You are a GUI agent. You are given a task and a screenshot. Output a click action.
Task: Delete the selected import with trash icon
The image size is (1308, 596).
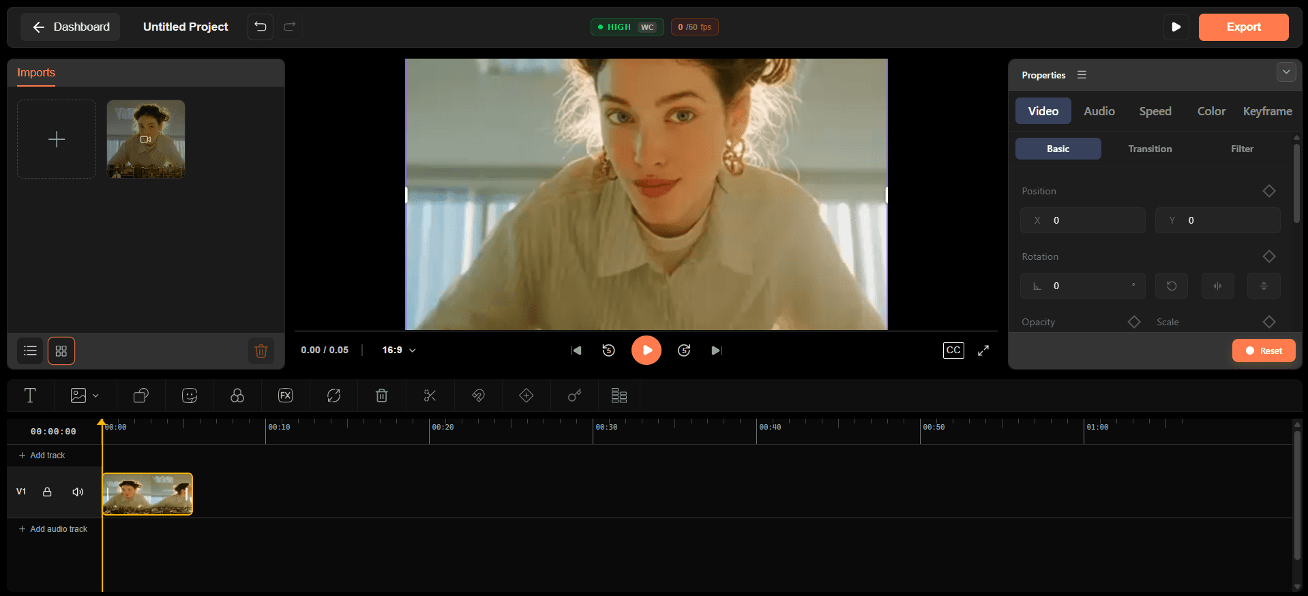[x=261, y=351]
